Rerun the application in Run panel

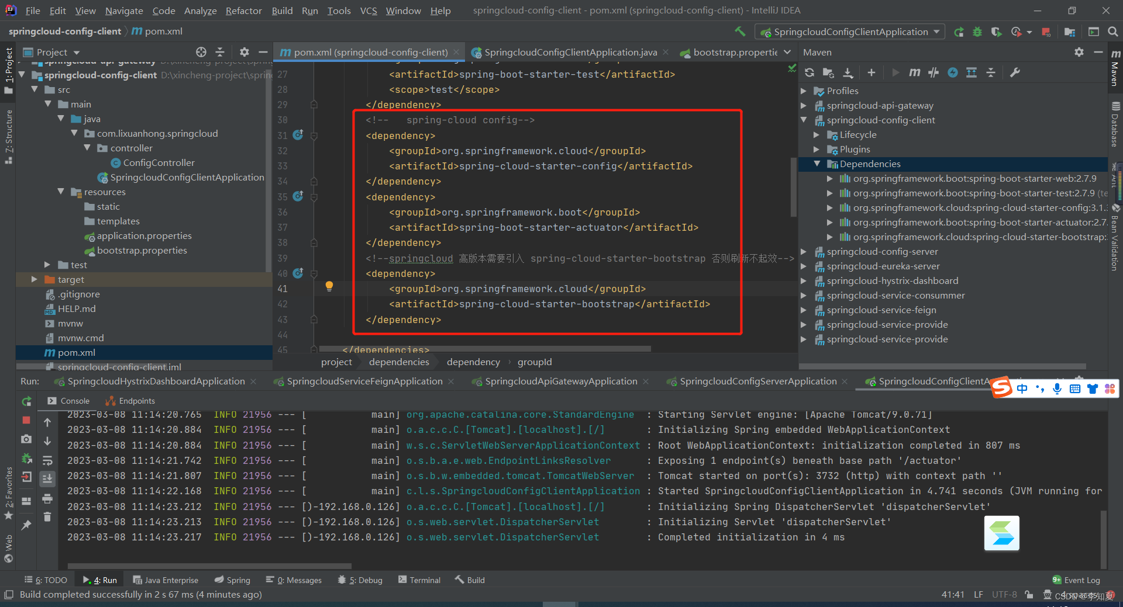(26, 401)
